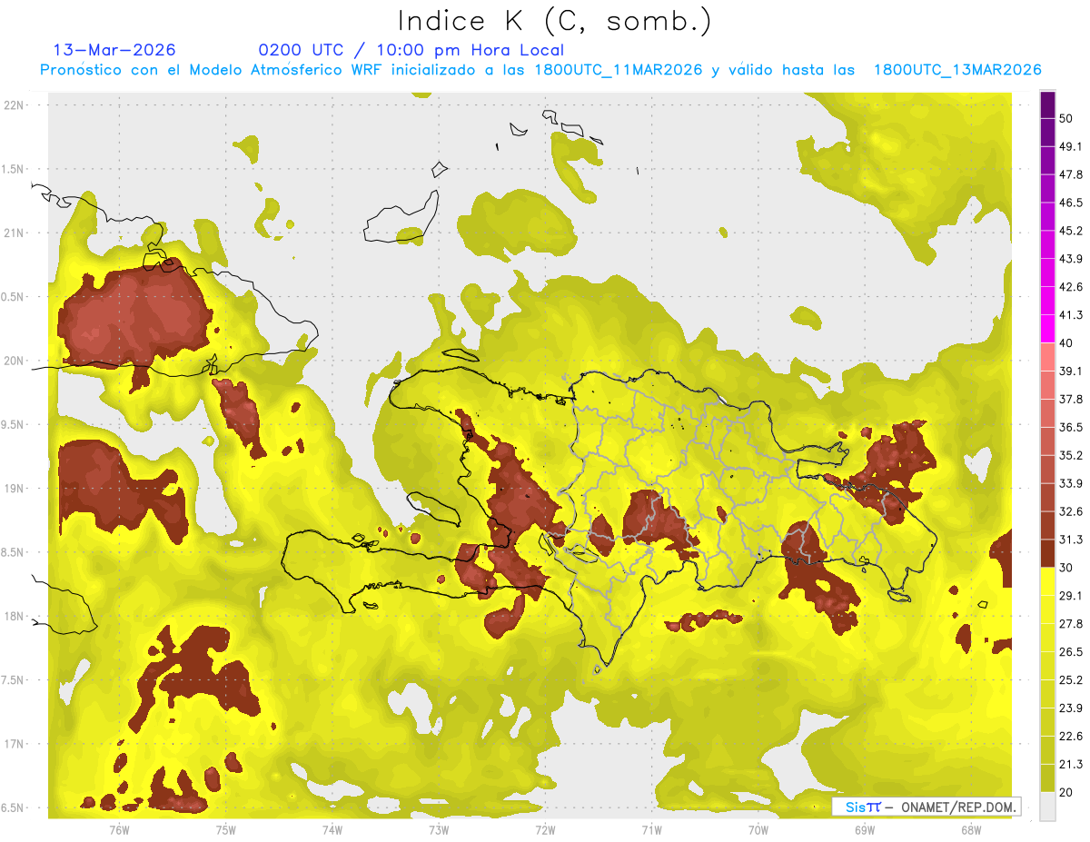
Task: Click the colorbar value '23.9'
Action: [x=1071, y=708]
